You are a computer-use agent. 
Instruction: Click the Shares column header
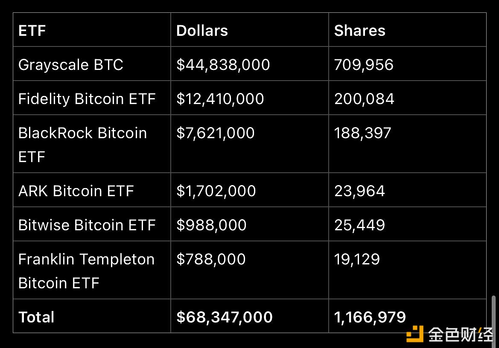tap(359, 31)
